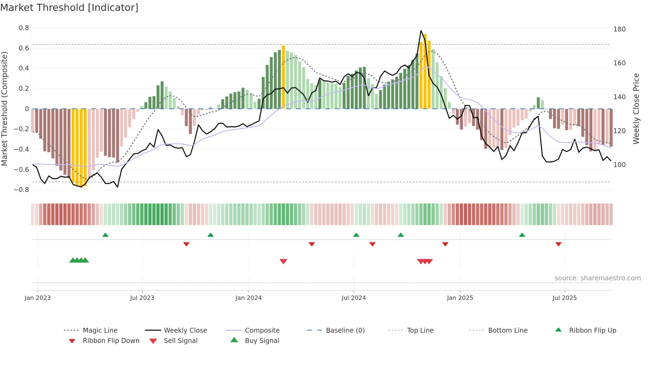Screen dimensions: 650x366
Task: Click the Jan 2025 x-axis label
Action: (460, 298)
